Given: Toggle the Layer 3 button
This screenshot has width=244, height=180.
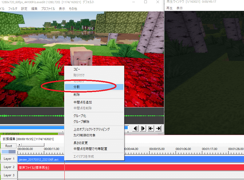Looking at the screenshot, I should [9, 175].
